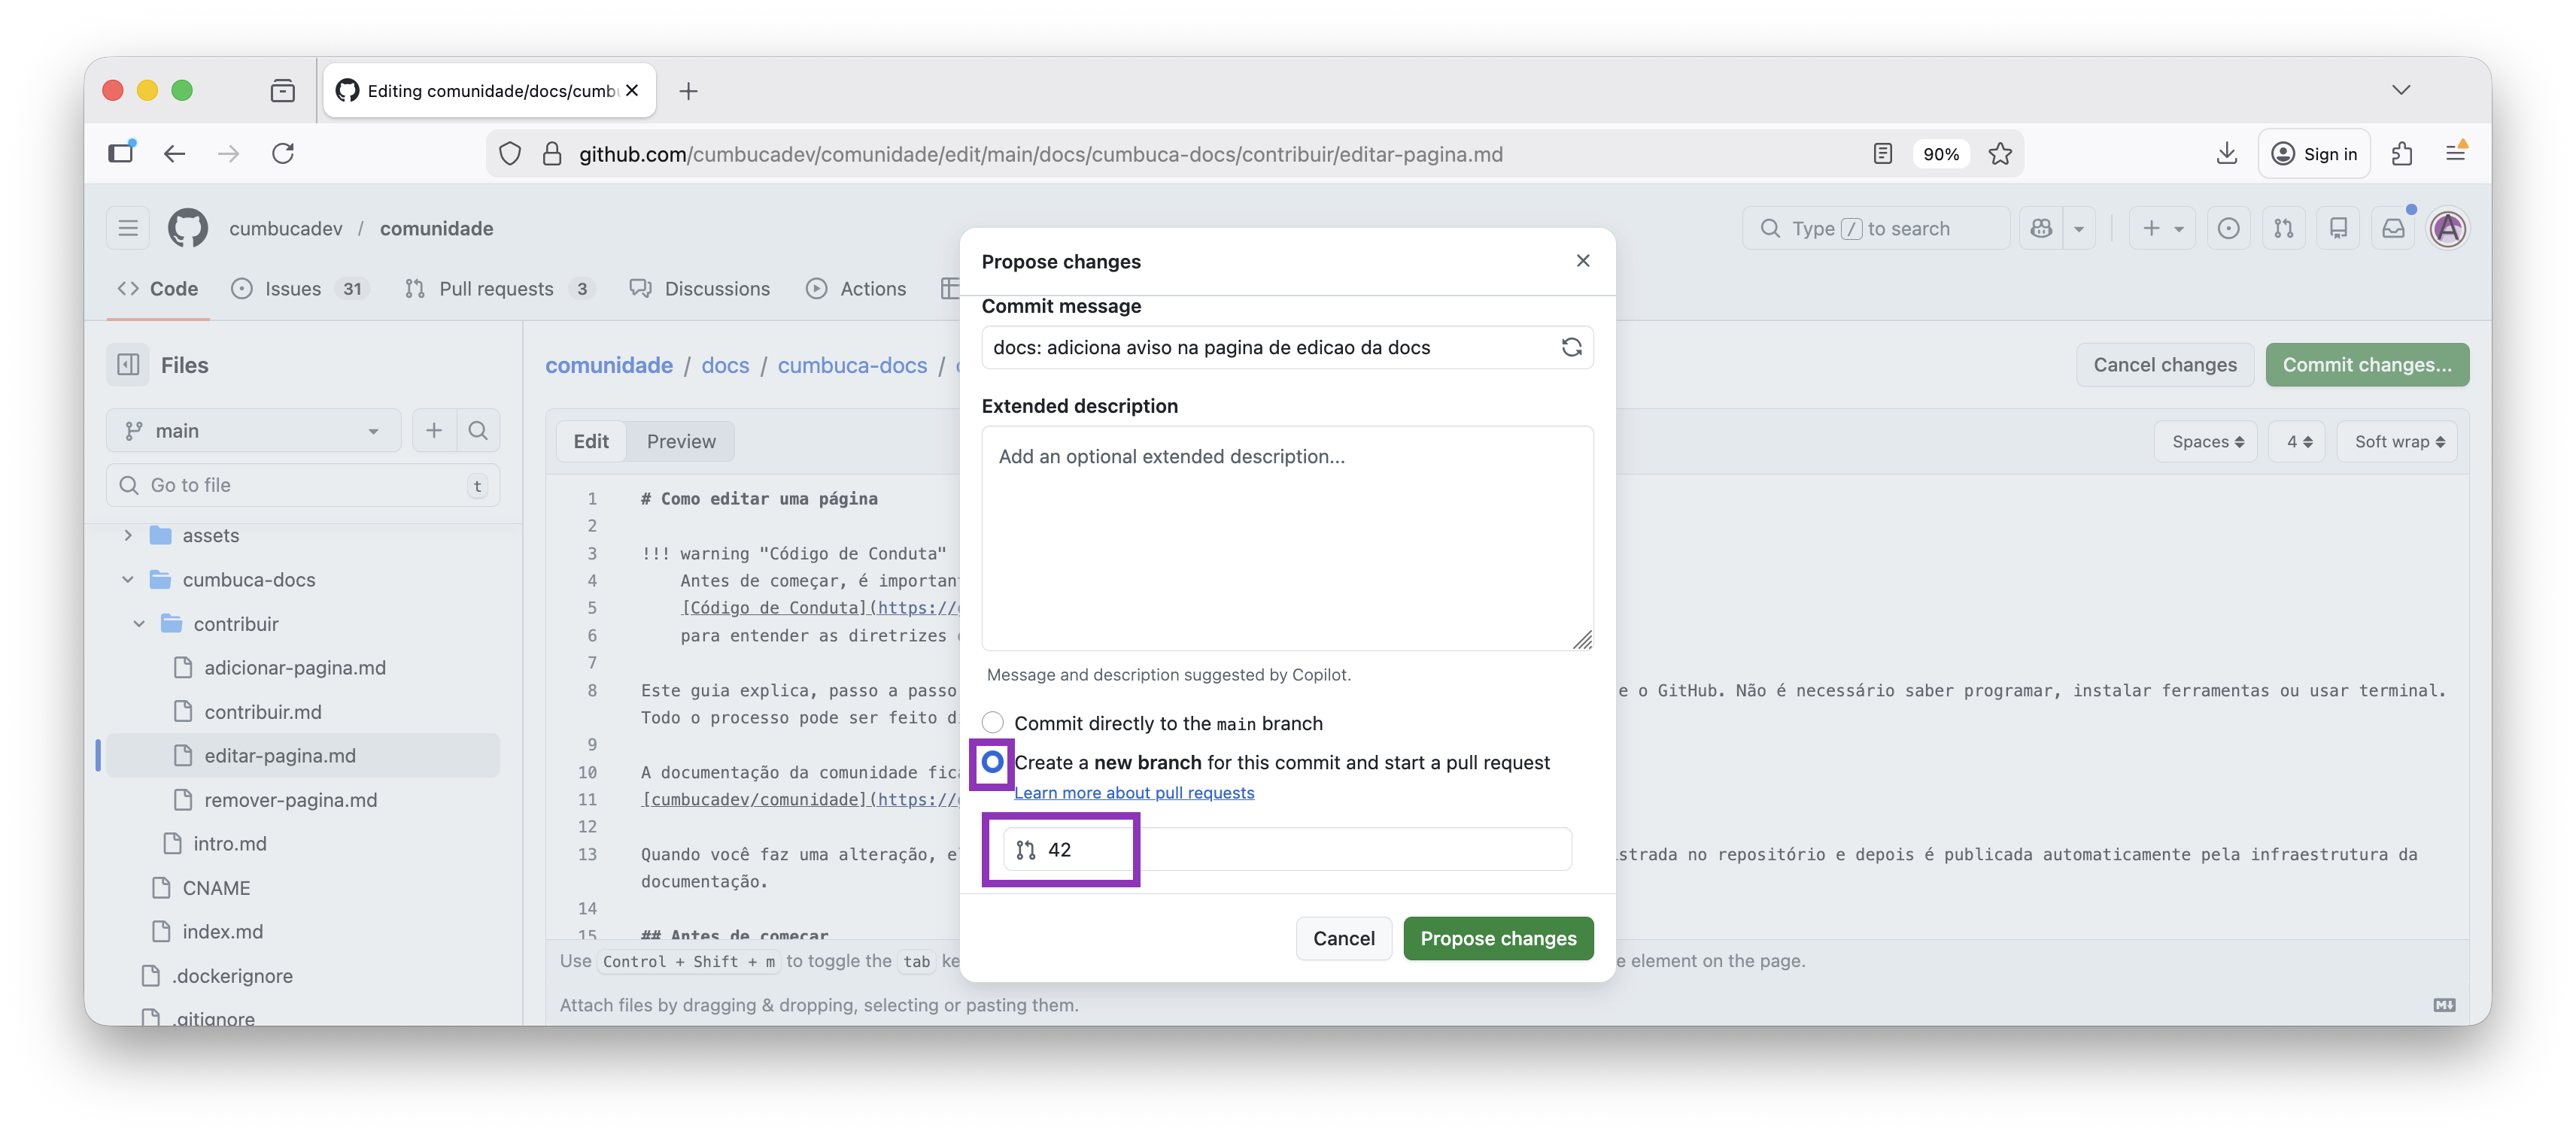2576x1137 pixels.
Task: Open cumbucadev owner link
Action: point(286,228)
